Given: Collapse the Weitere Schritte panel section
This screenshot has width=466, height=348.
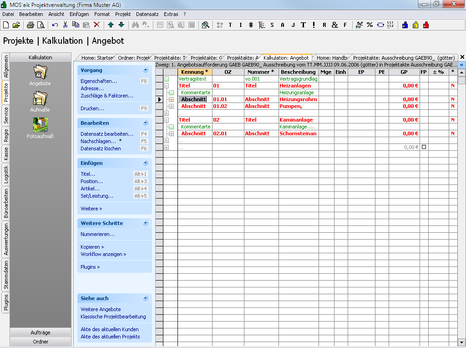Looking at the screenshot, I should coord(145,223).
